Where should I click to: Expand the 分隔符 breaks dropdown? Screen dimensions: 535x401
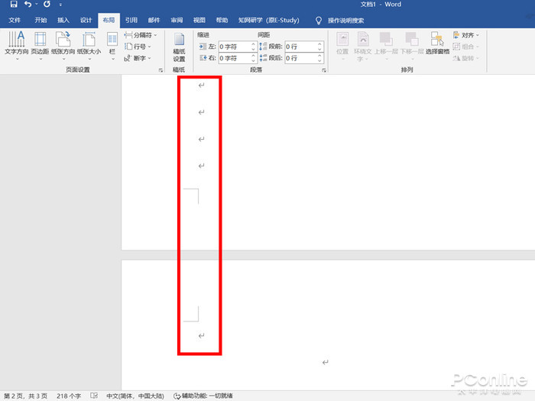click(x=141, y=35)
